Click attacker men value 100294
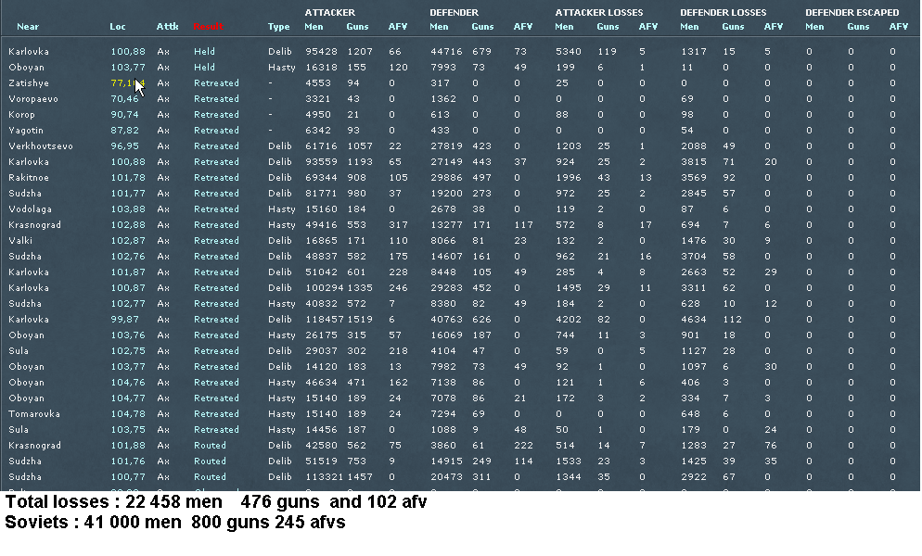Screen dimensions: 922x556 [x=325, y=288]
